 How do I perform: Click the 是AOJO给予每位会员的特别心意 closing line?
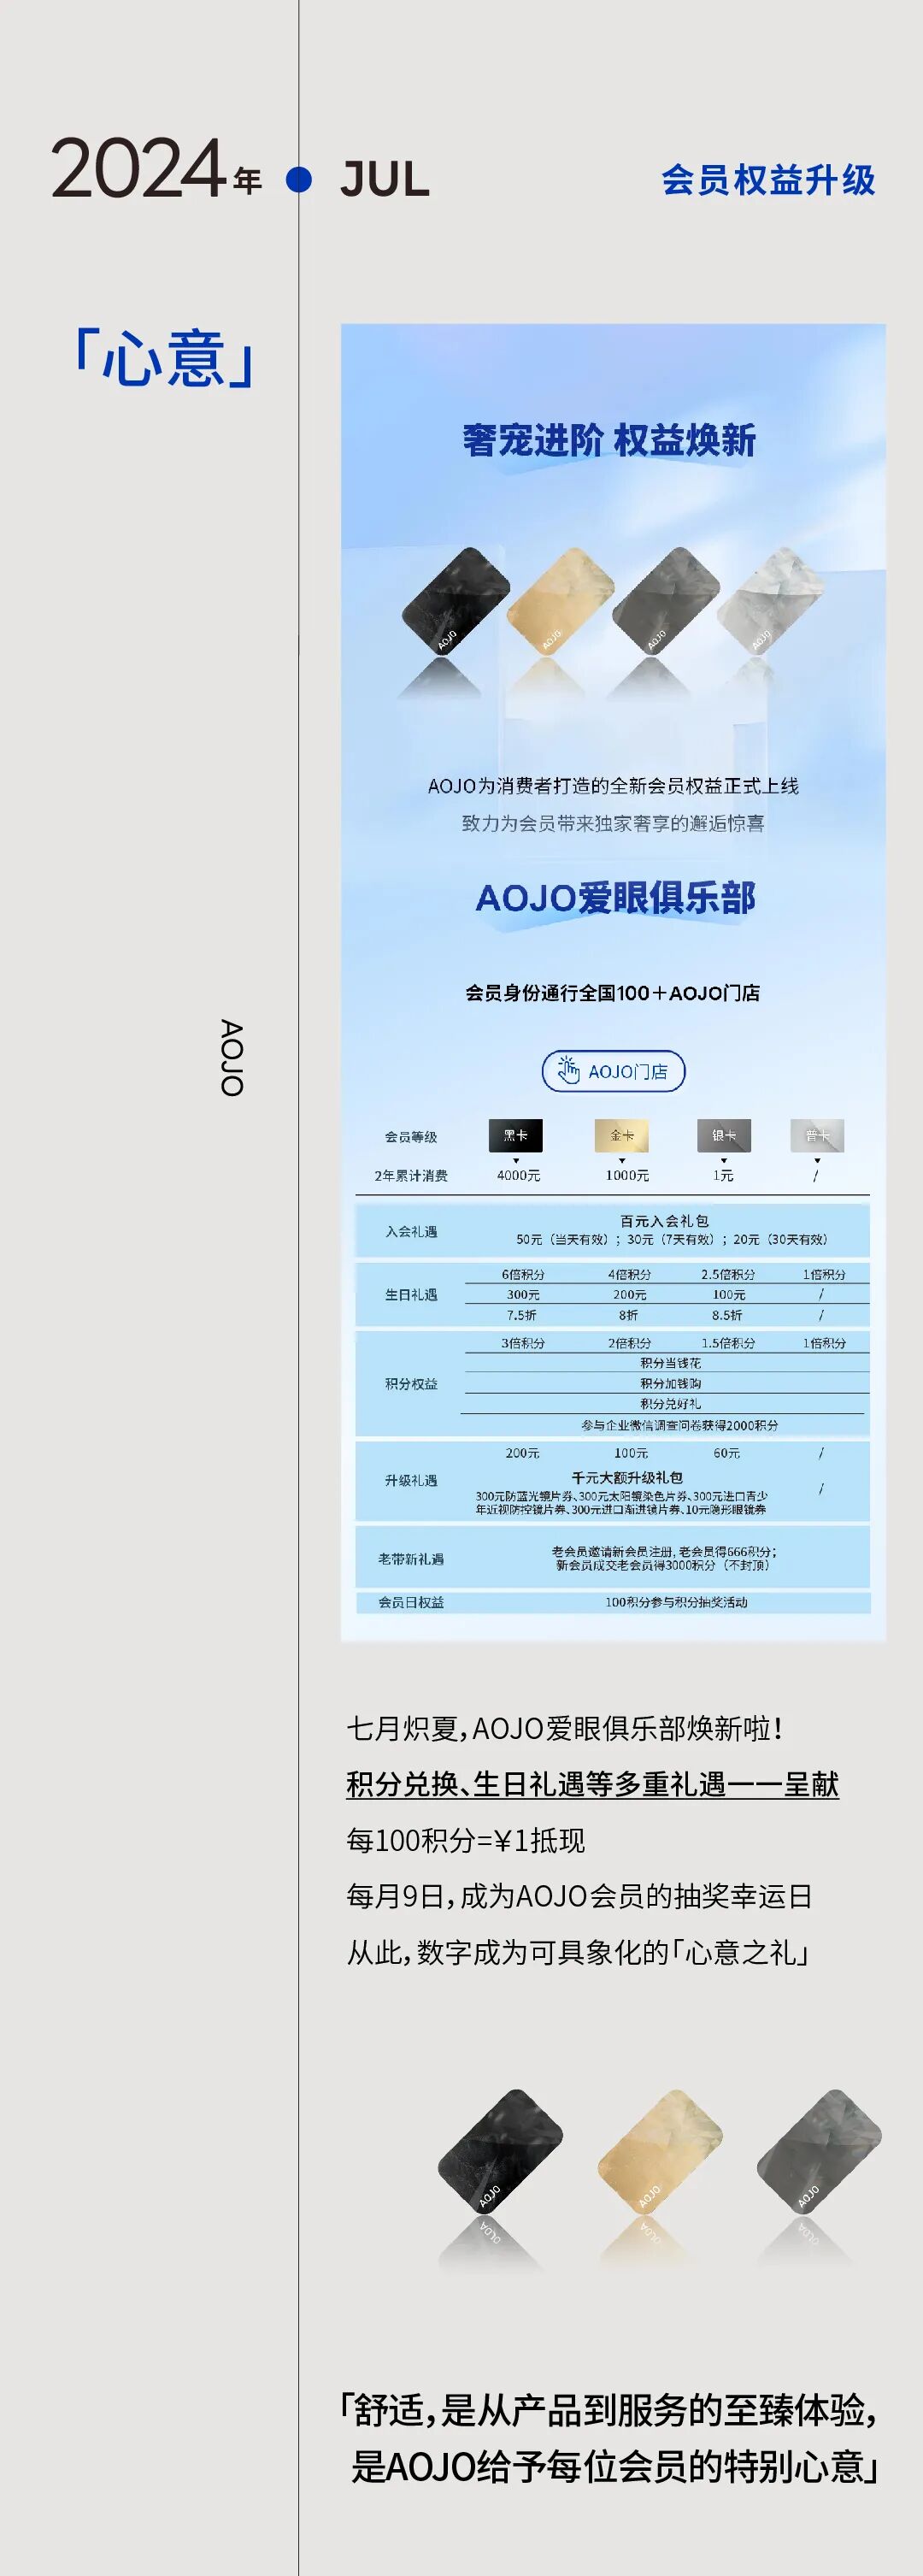pyautogui.click(x=615, y=2466)
